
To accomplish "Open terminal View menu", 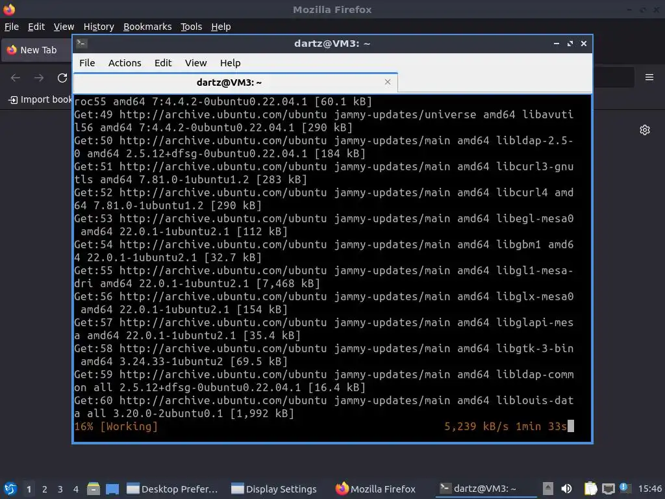I will (x=195, y=63).
